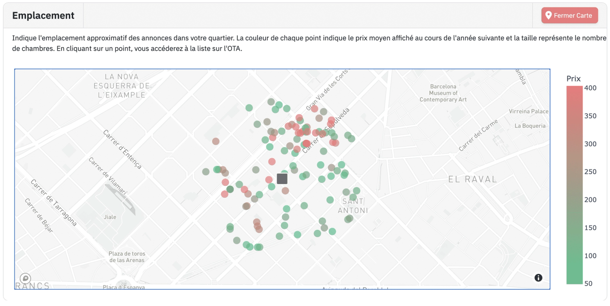Screen dimensions: 610x306
Task: Click the Mapbox logo icon on the map
Action: 25,278
